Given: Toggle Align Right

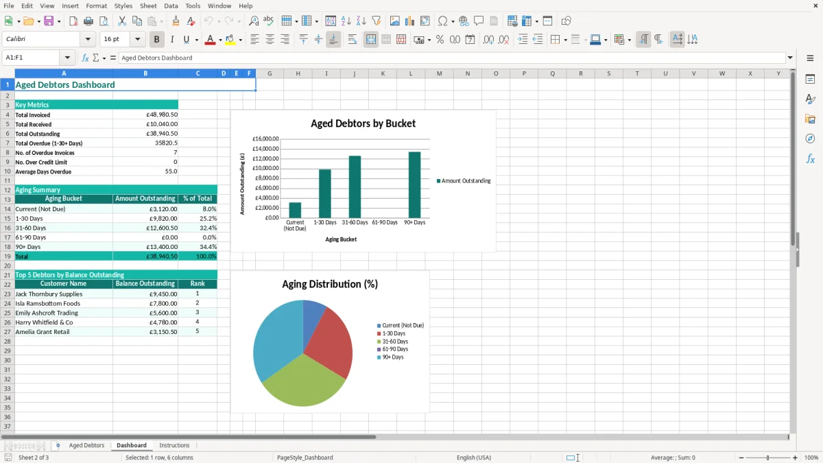Looking at the screenshot, I should pos(285,40).
